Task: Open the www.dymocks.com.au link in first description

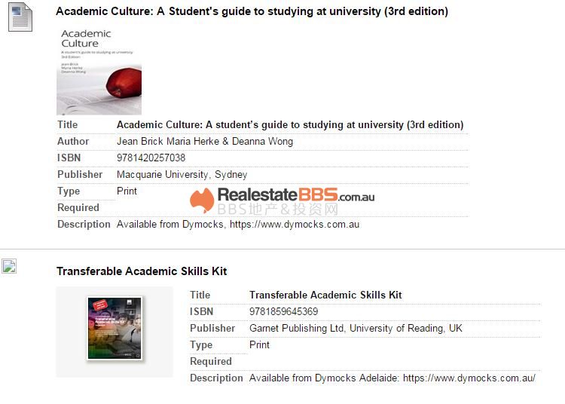Action: 295,224
